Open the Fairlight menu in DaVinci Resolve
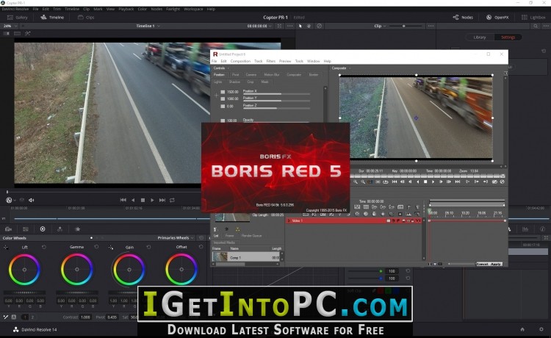This screenshot has height=338, width=551. (173, 9)
